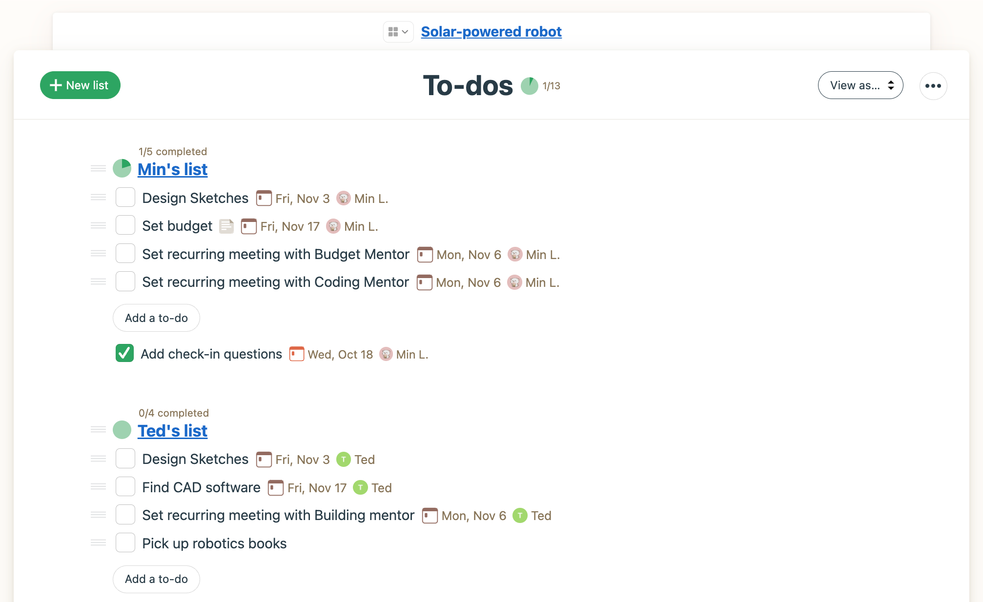The image size is (983, 602).
Task: Check off Set budget to-do
Action: coord(125,225)
